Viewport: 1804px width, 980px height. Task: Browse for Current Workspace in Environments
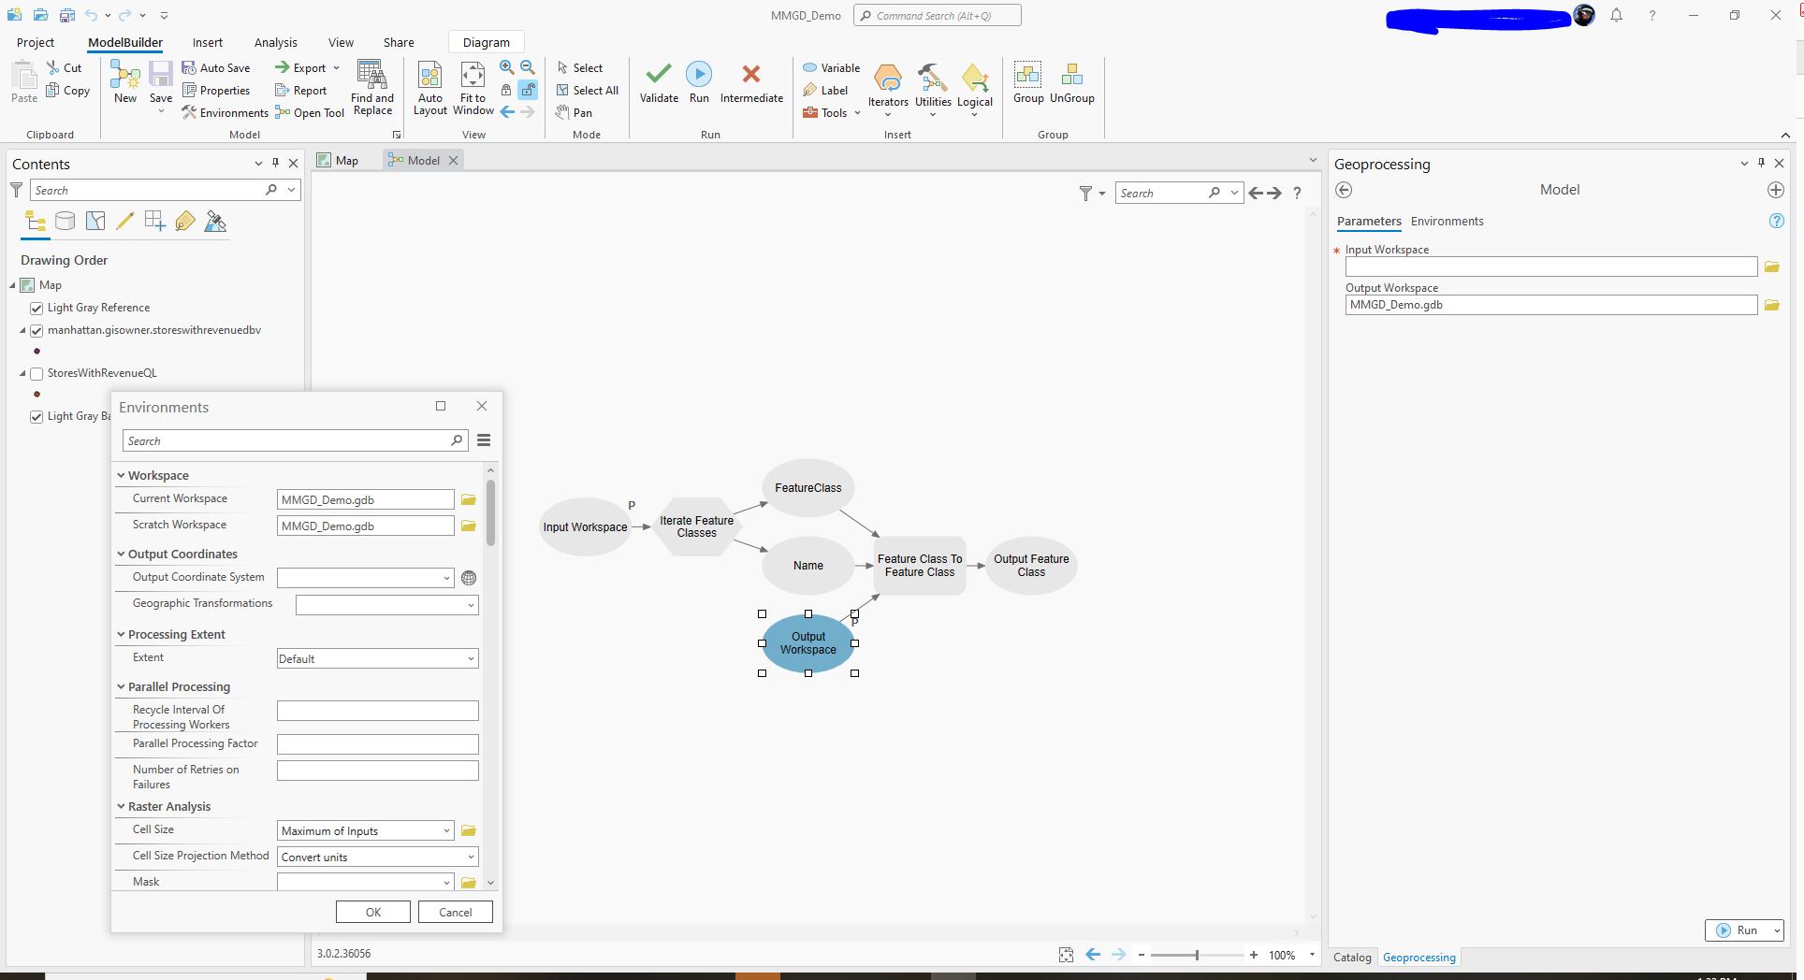point(468,499)
